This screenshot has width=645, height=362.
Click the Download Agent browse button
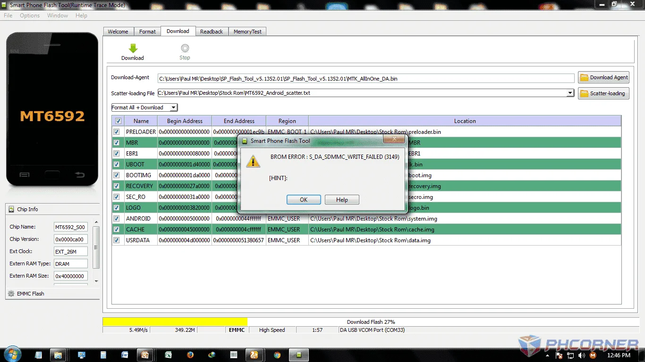point(604,77)
